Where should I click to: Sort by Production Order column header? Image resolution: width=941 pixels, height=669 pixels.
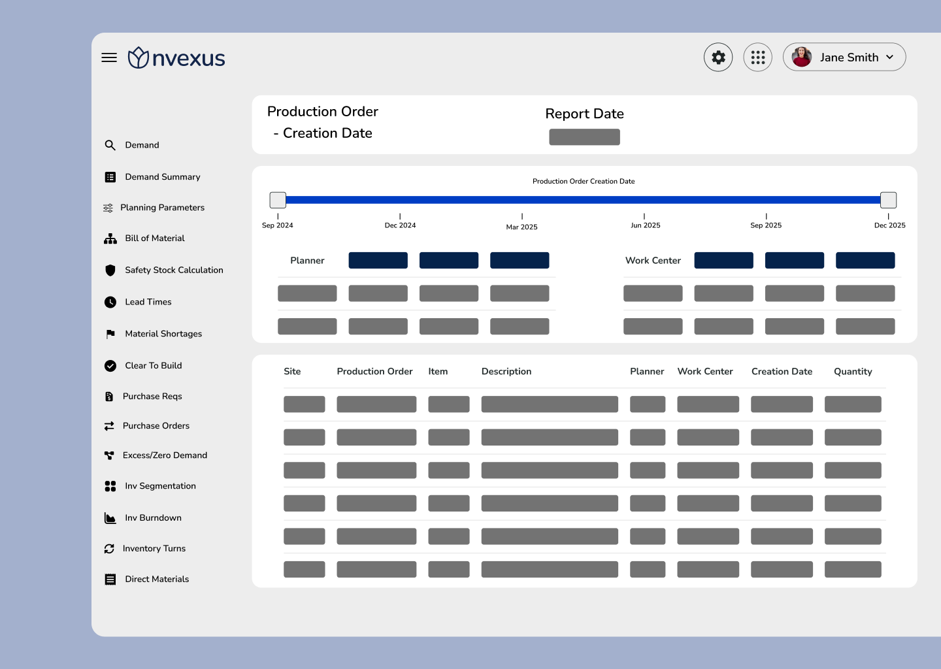coord(374,372)
